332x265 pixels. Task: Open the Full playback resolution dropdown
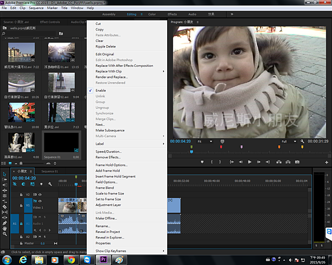coord(289,141)
